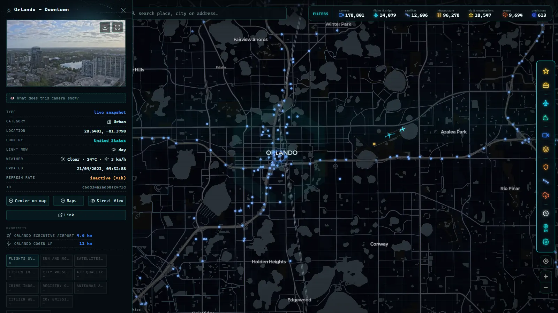Click the locate-me target button
This screenshot has height=313, width=558.
546,261
